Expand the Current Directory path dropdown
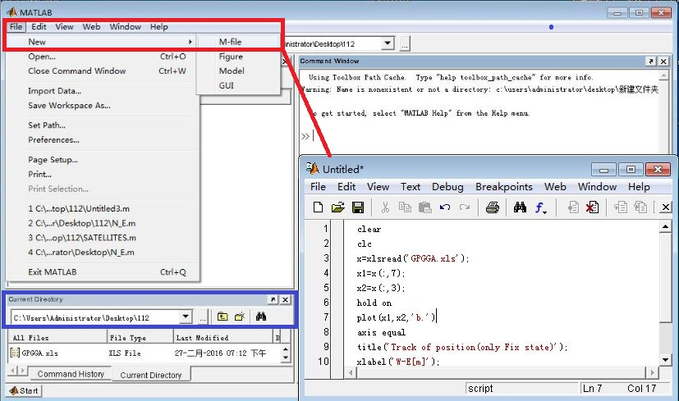 coord(186,317)
